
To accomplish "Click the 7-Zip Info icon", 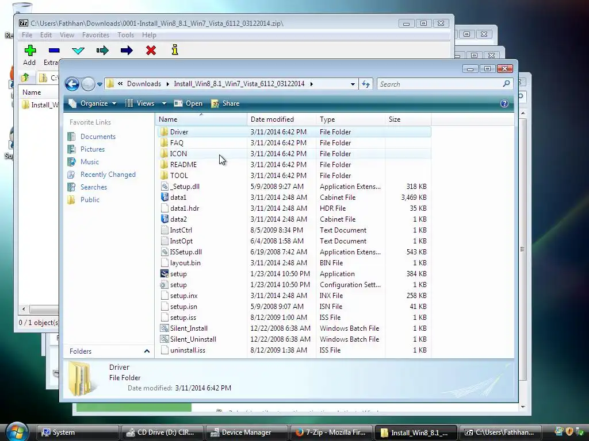I will pos(175,50).
